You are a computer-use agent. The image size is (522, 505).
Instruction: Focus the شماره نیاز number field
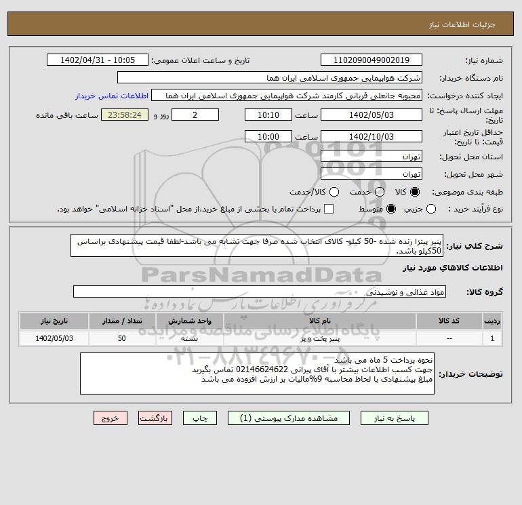372,60
